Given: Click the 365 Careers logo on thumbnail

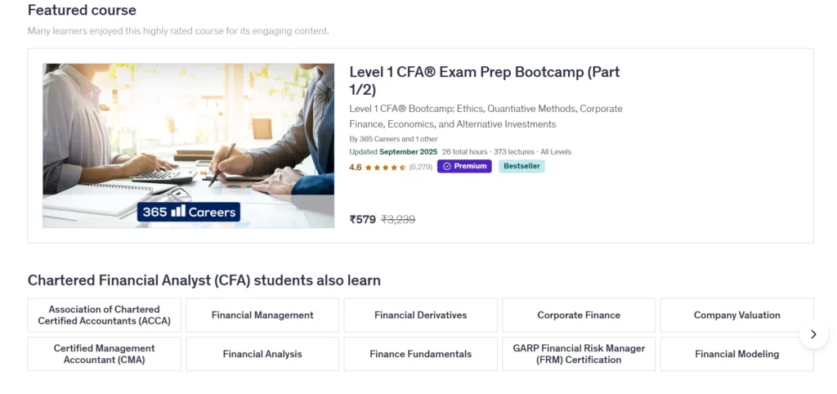Looking at the screenshot, I should coord(188,212).
